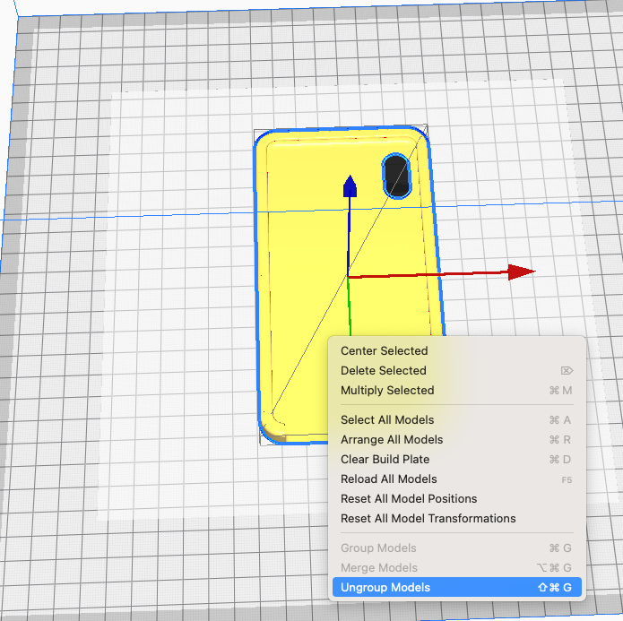This screenshot has width=623, height=621.
Task: Choose Arrange All Models
Action: [457, 439]
